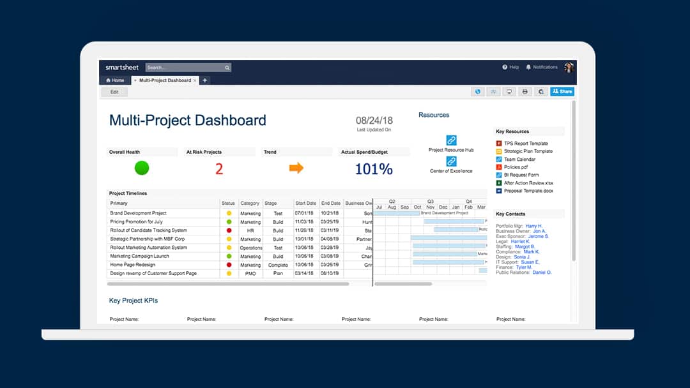Open contact Jerome S.

click(538, 236)
